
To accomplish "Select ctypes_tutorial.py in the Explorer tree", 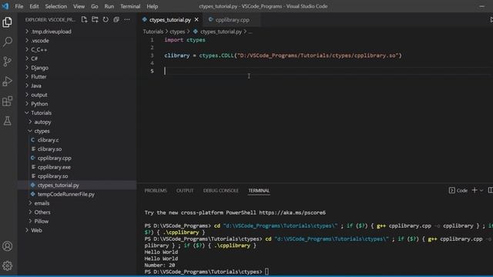I will tap(59, 185).
